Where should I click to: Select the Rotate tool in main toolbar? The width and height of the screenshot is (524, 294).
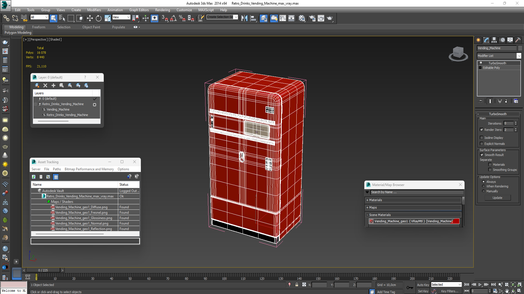point(99,18)
